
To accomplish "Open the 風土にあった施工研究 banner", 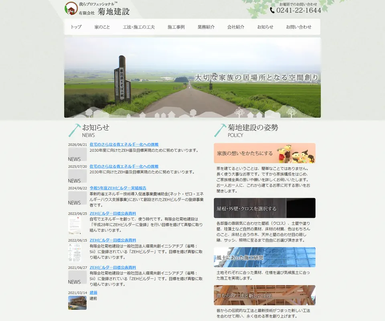I will click(265, 257).
